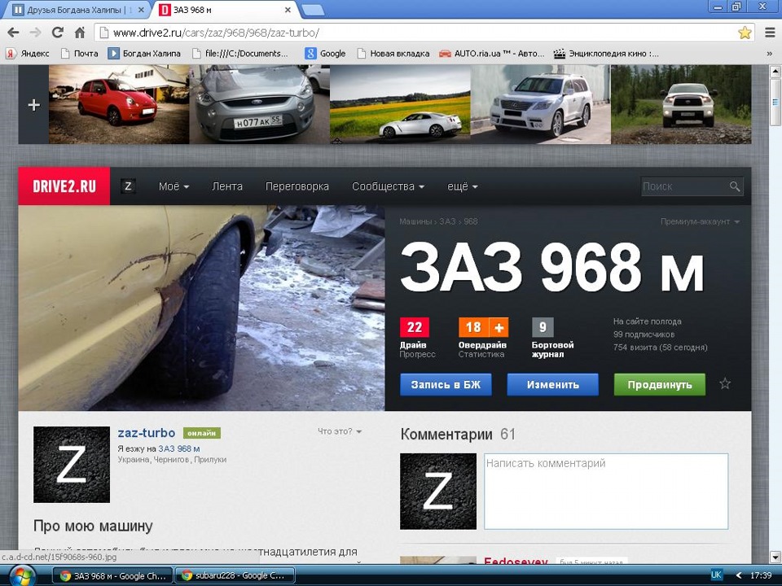Click the page scrollbar up arrow
Image resolution: width=782 pixels, height=586 pixels.
(775, 72)
